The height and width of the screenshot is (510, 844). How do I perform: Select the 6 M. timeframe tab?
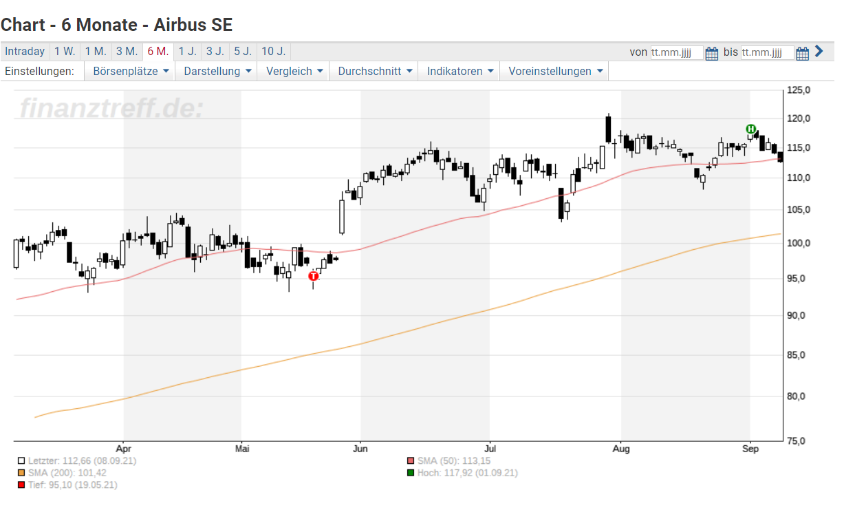pyautogui.click(x=158, y=51)
